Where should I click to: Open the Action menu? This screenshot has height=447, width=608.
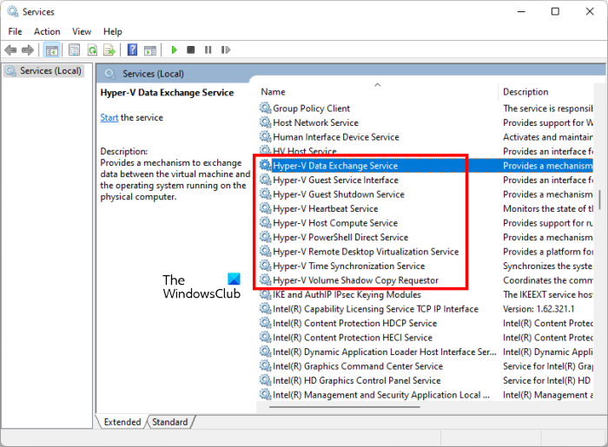point(47,31)
